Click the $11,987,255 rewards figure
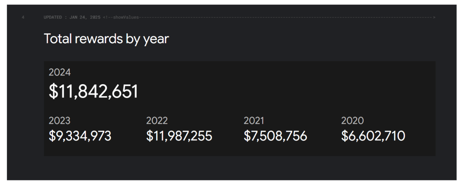This screenshot has width=464, height=185. 179,136
